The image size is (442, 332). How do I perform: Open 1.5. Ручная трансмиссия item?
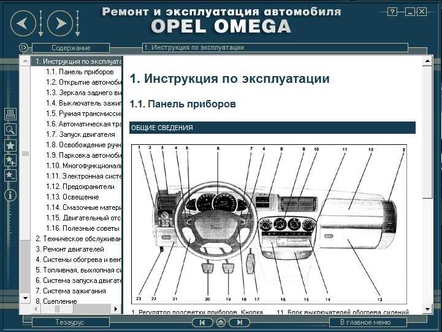coord(84,114)
